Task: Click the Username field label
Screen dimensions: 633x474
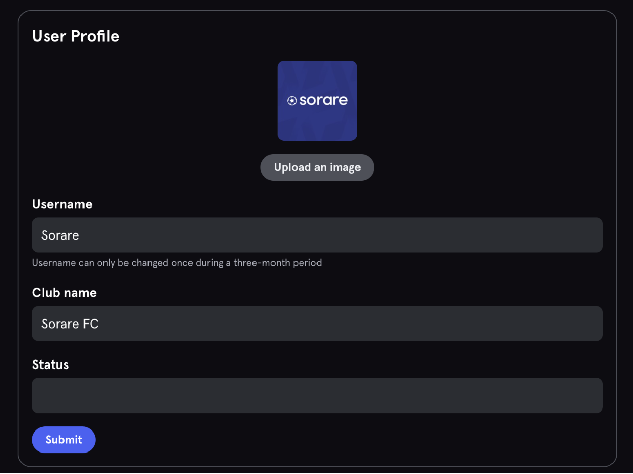Action: (x=62, y=204)
